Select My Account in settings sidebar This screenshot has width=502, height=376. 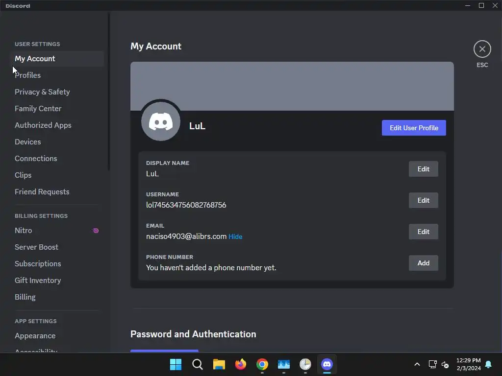click(x=57, y=59)
